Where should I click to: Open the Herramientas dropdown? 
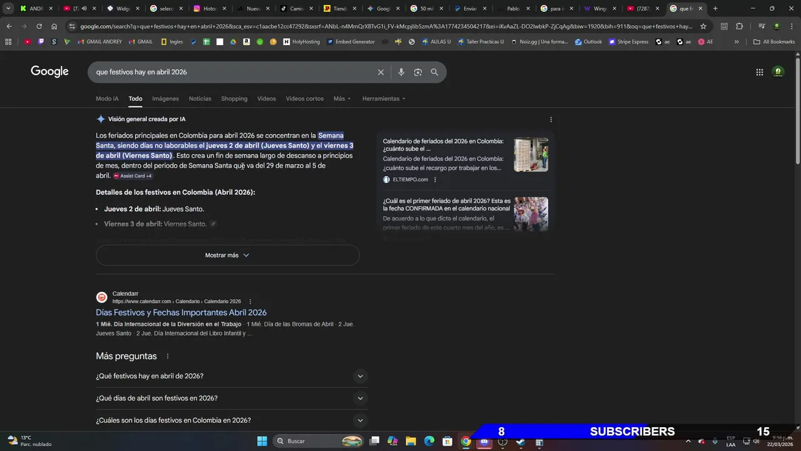coord(384,99)
